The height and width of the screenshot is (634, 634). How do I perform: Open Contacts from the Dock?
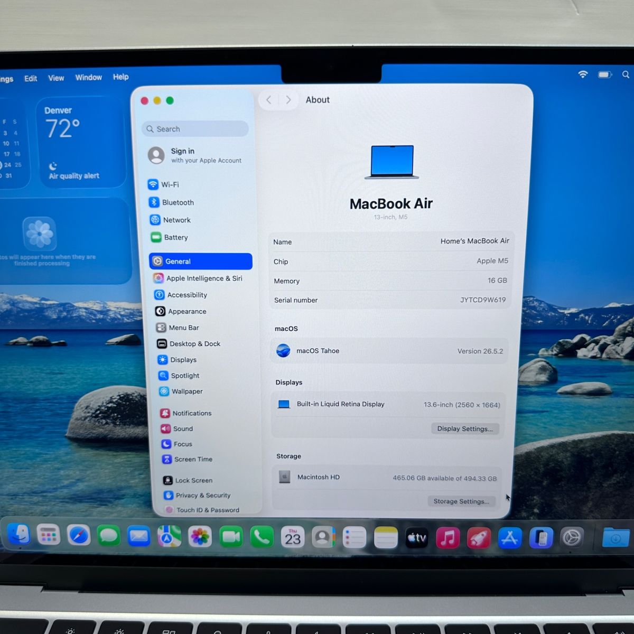pyautogui.click(x=323, y=538)
